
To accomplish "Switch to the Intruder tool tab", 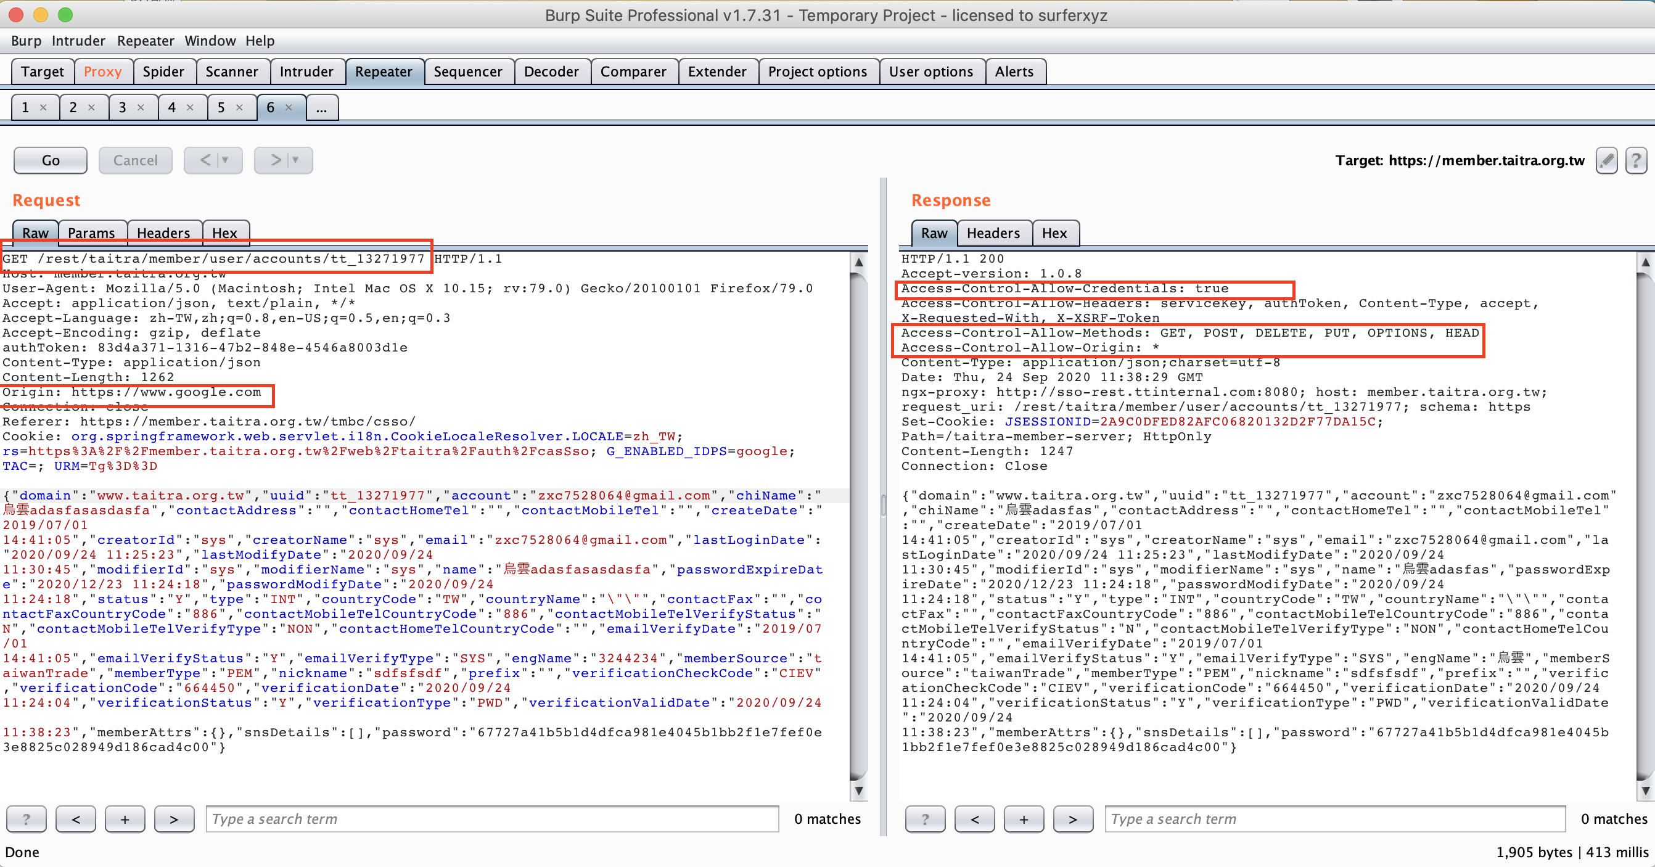I will (x=306, y=72).
